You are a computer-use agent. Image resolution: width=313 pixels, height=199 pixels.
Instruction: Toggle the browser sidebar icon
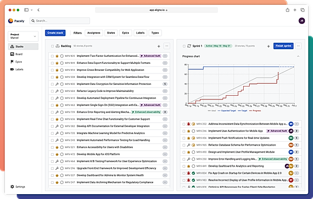[x=27, y=10]
